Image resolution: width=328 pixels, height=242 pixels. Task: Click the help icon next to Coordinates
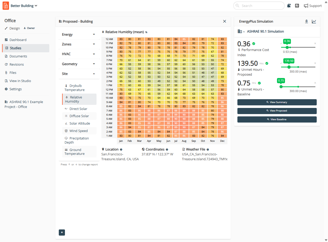pos(167,149)
